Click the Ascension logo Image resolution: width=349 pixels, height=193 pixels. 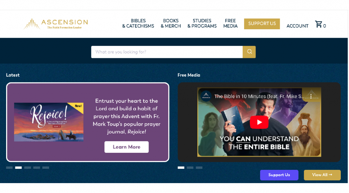[x=56, y=24]
